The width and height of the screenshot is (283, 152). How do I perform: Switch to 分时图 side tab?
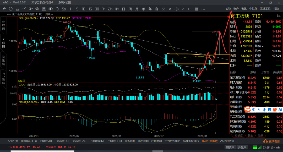click(3, 25)
